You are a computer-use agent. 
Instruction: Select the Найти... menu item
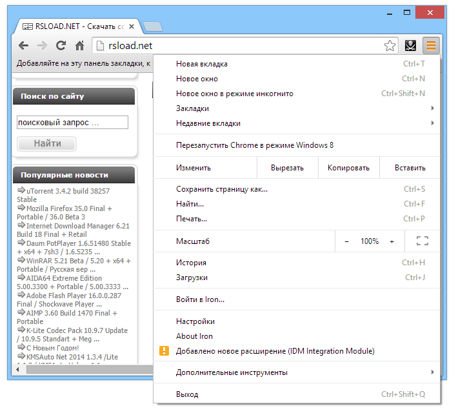click(x=297, y=204)
